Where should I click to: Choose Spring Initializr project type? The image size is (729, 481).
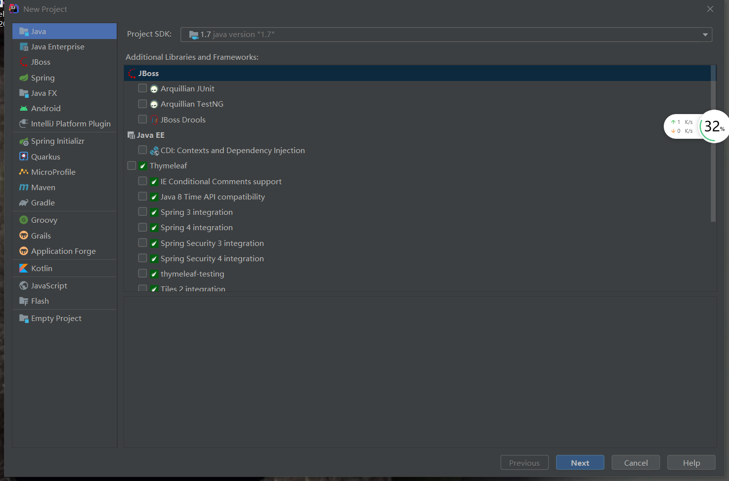pos(64,141)
